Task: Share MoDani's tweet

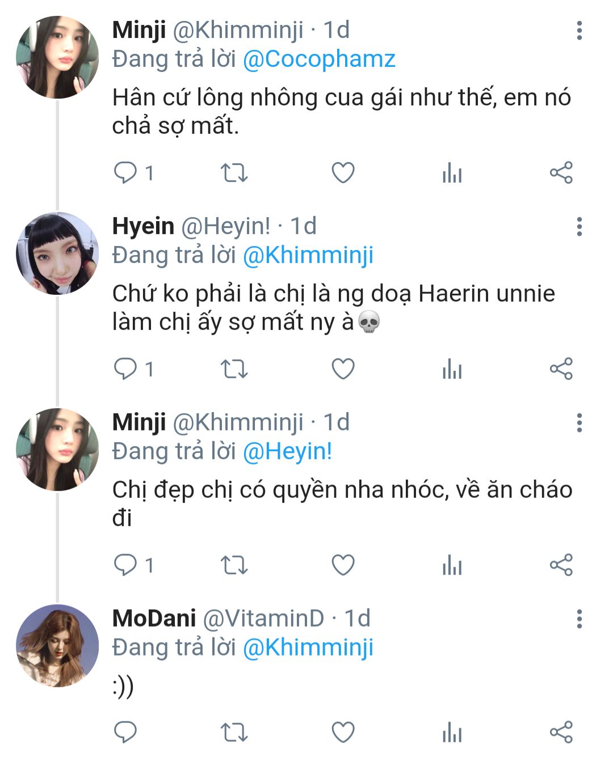Action: tap(561, 732)
